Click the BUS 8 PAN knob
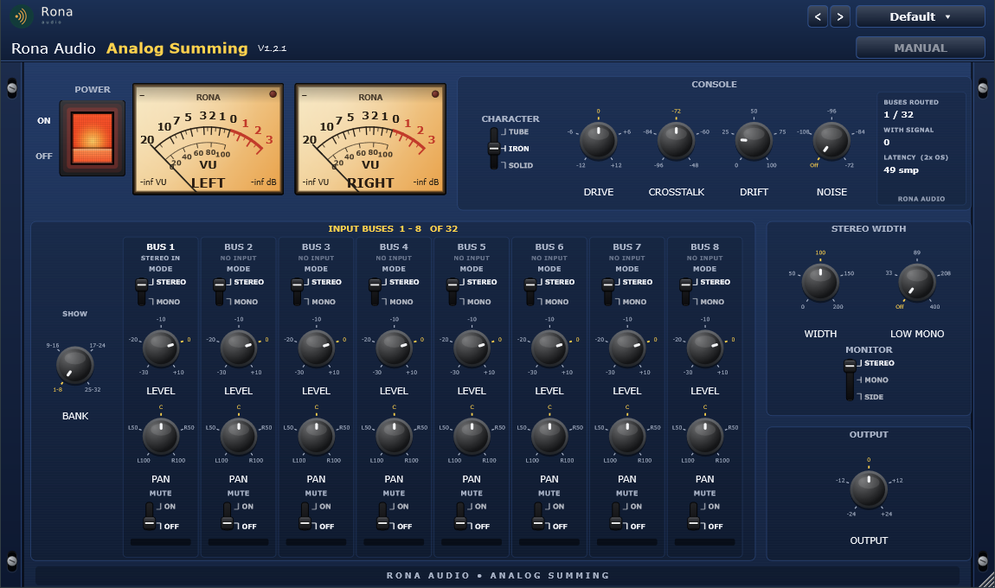 click(x=705, y=437)
